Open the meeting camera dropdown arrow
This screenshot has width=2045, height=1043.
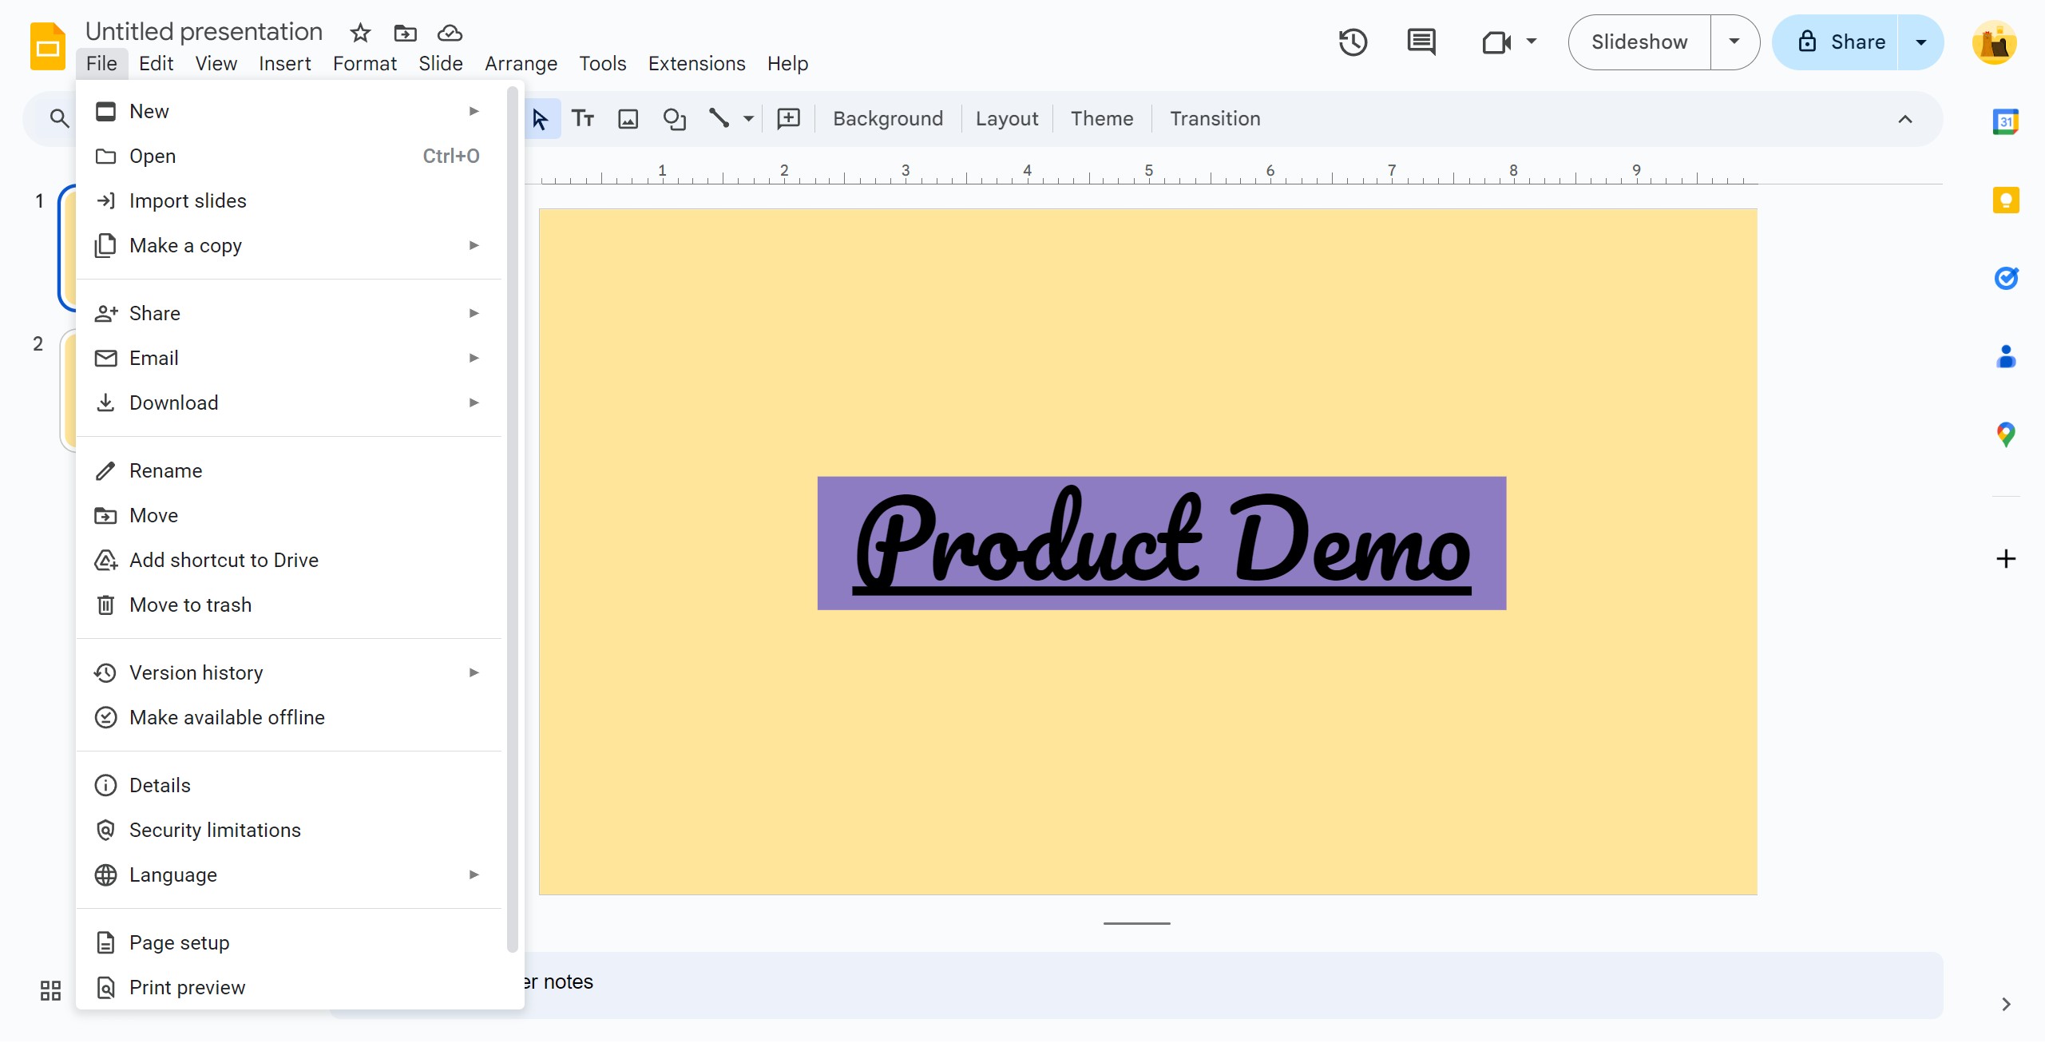[x=1532, y=42]
